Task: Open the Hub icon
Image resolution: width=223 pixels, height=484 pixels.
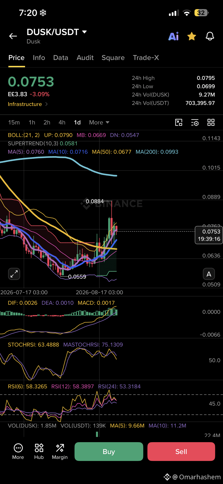Action: [39, 451]
